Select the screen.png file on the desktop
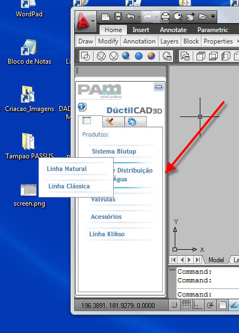The height and width of the screenshot is (333, 239). 29,195
